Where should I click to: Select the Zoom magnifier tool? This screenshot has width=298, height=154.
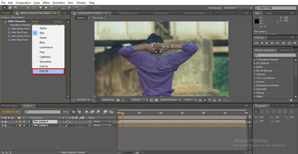tap(16, 8)
